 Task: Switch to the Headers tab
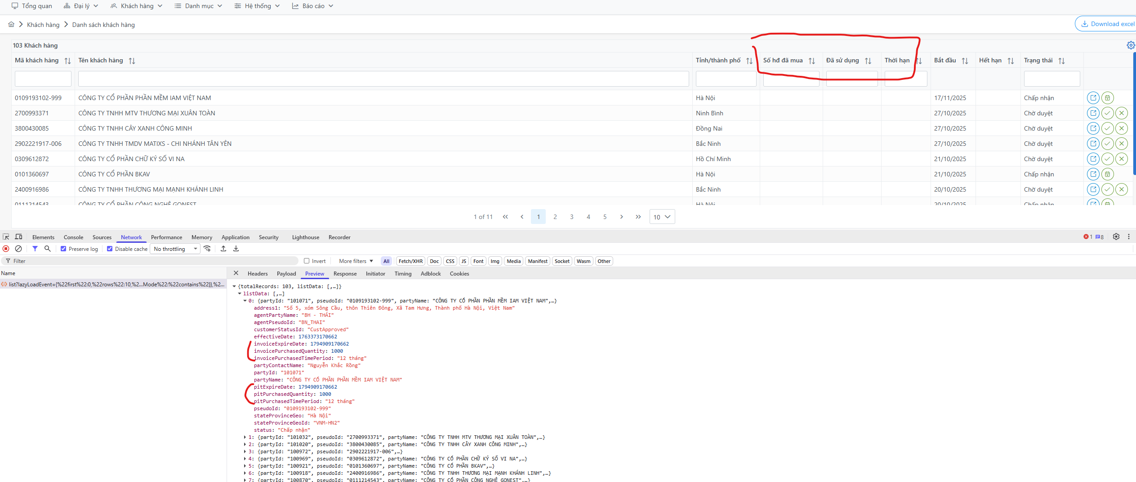tap(258, 274)
